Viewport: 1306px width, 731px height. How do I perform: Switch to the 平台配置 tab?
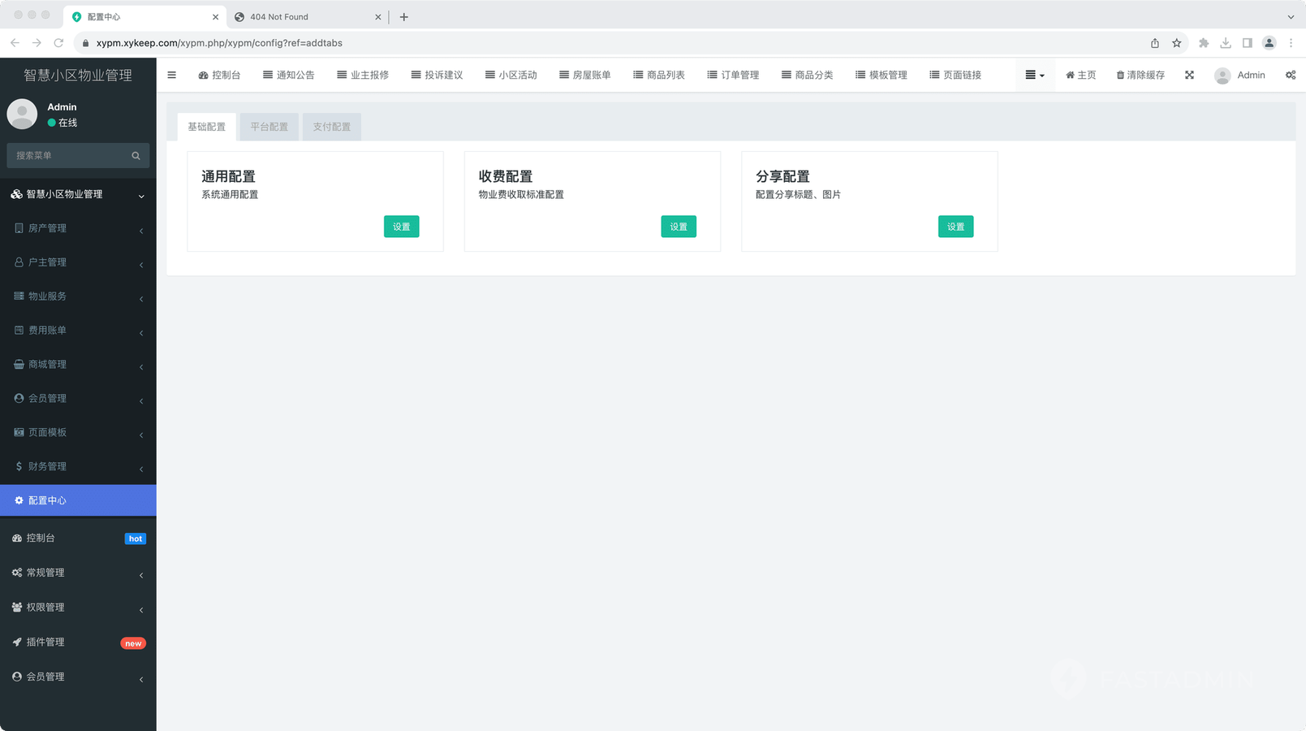point(269,127)
